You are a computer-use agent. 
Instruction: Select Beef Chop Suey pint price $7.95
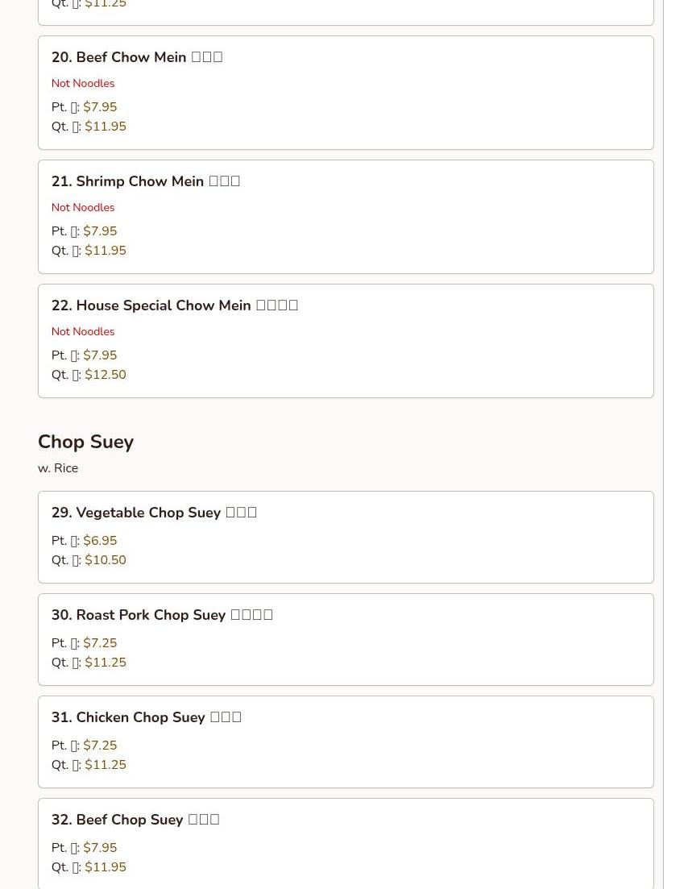pos(100,848)
